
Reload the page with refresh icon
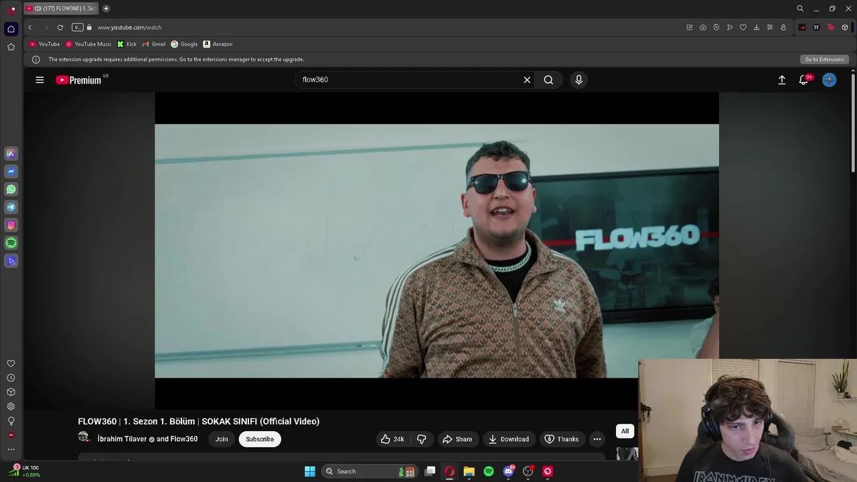pos(60,27)
